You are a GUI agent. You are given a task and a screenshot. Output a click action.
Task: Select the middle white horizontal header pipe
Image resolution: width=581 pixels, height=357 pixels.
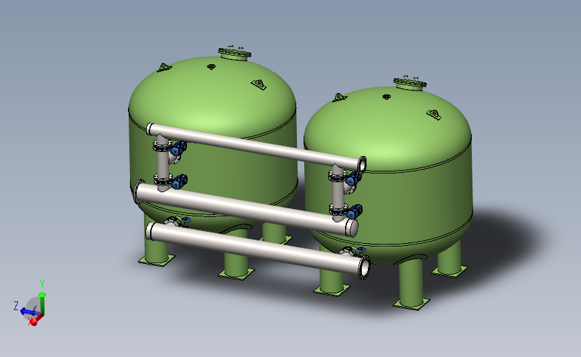[x=247, y=208]
